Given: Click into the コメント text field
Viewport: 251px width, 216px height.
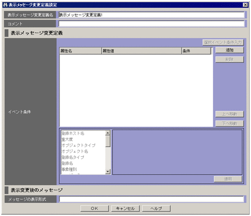Looking at the screenshot, I should click(151, 24).
